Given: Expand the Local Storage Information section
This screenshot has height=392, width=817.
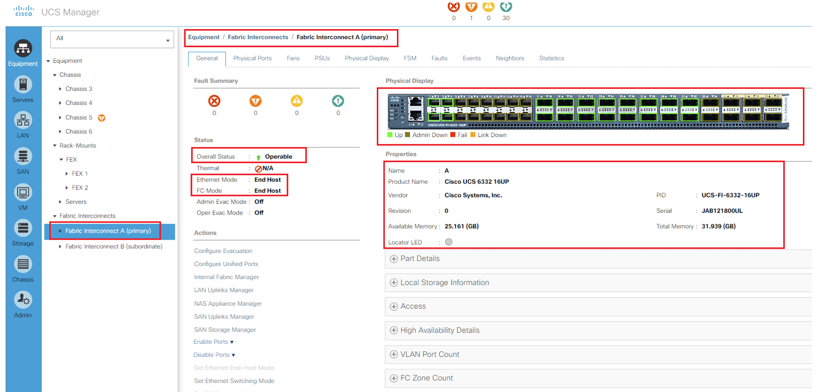Looking at the screenshot, I should pos(394,283).
